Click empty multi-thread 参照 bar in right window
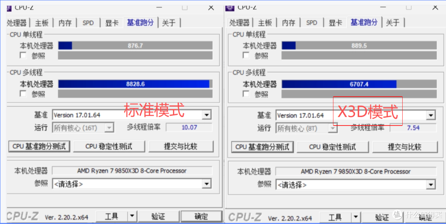 click(x=359, y=94)
